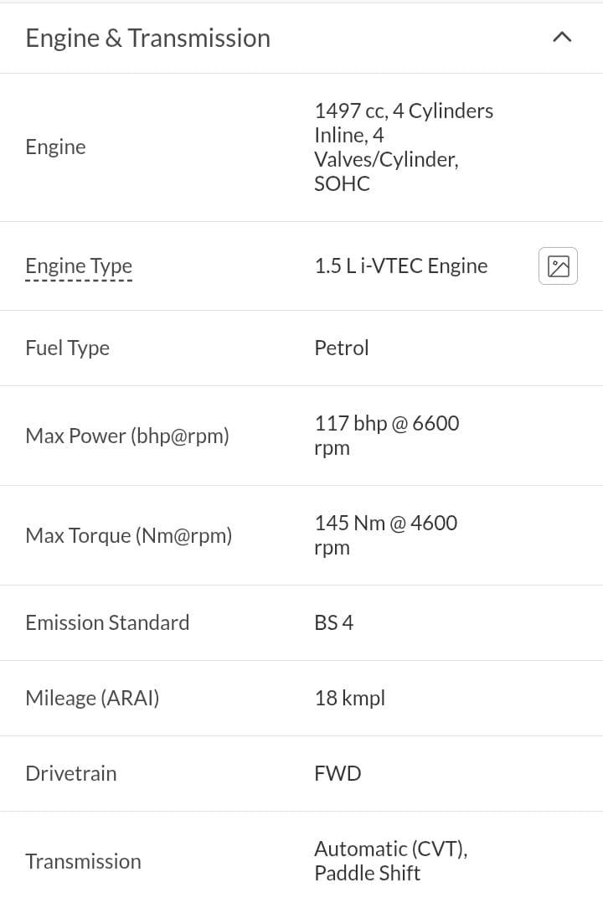Collapse the Engine & Transmission section chevron
This screenshot has width=603, height=903.
pyautogui.click(x=561, y=38)
